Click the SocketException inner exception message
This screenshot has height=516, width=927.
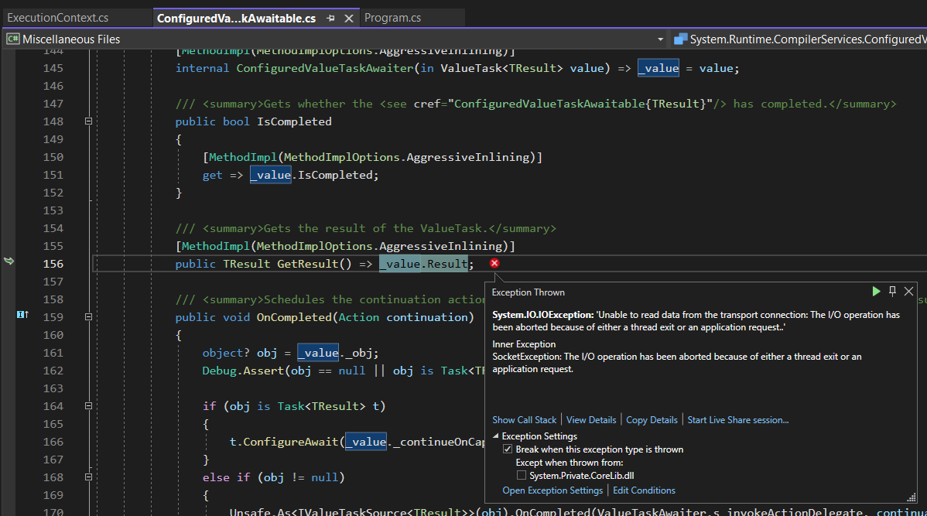(x=677, y=363)
